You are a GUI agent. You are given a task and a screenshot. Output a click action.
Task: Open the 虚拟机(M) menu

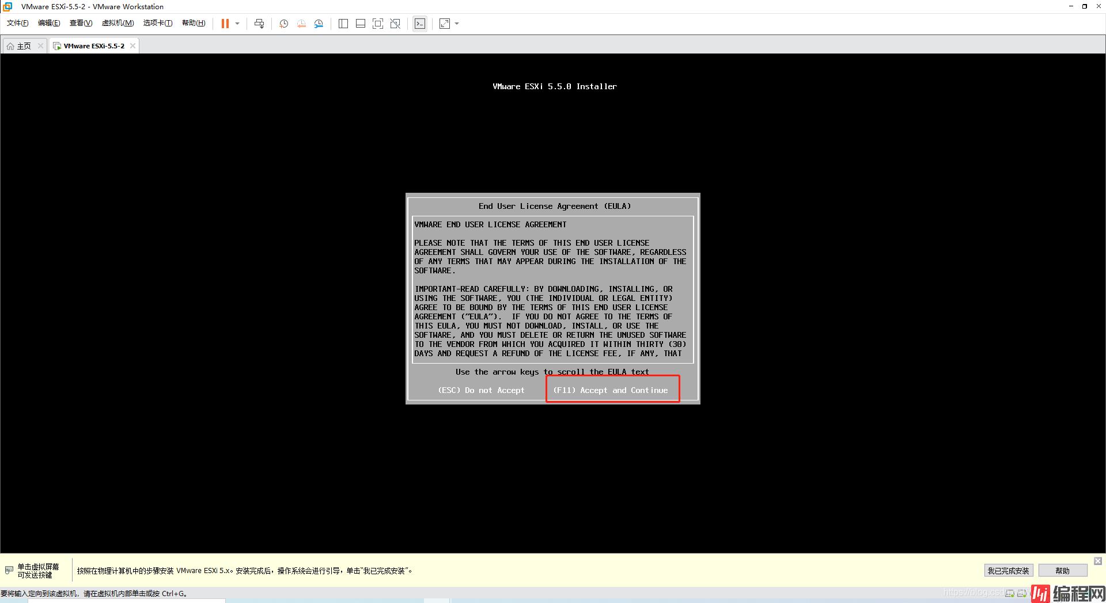tap(118, 23)
